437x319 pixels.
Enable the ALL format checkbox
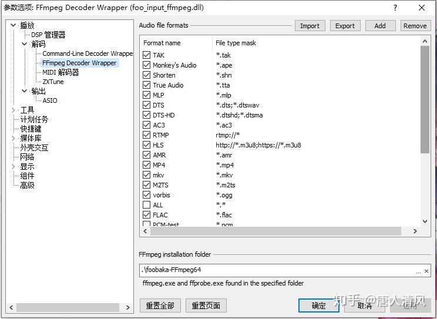pos(147,205)
